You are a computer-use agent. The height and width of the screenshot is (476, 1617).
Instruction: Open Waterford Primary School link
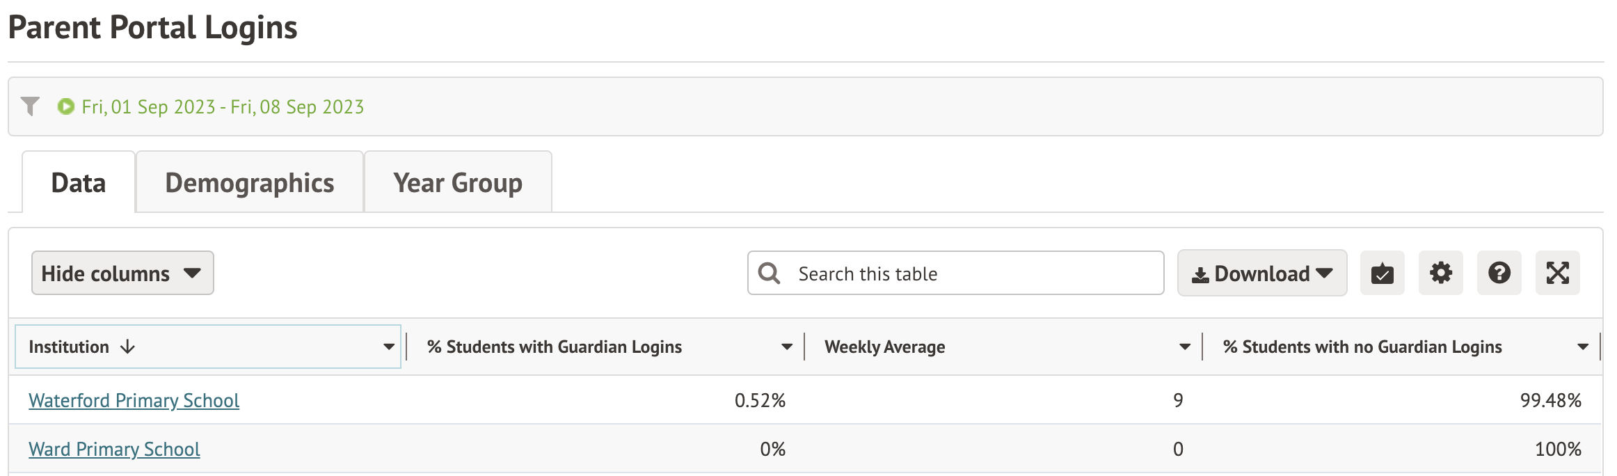(x=134, y=401)
